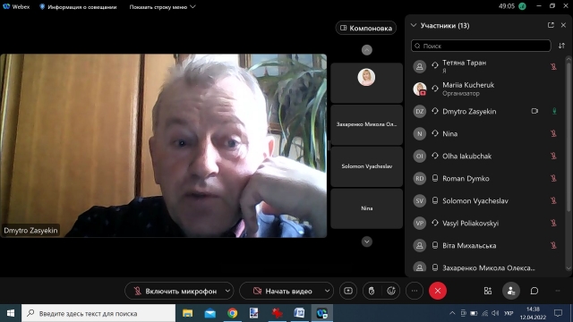Switch keyboard language УКР indicator
The height and width of the screenshot is (322, 573).
(x=509, y=313)
